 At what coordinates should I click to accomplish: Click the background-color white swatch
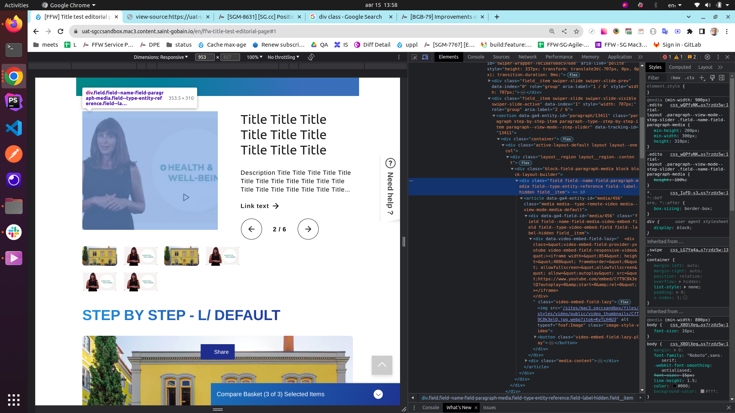pos(702,392)
